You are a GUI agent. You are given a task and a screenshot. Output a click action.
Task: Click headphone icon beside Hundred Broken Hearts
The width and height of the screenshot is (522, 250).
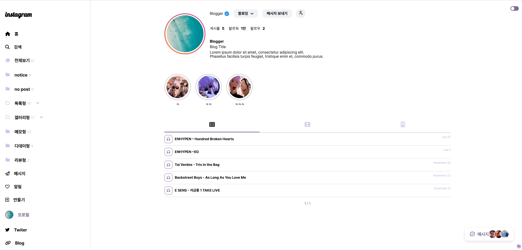pyautogui.click(x=168, y=139)
